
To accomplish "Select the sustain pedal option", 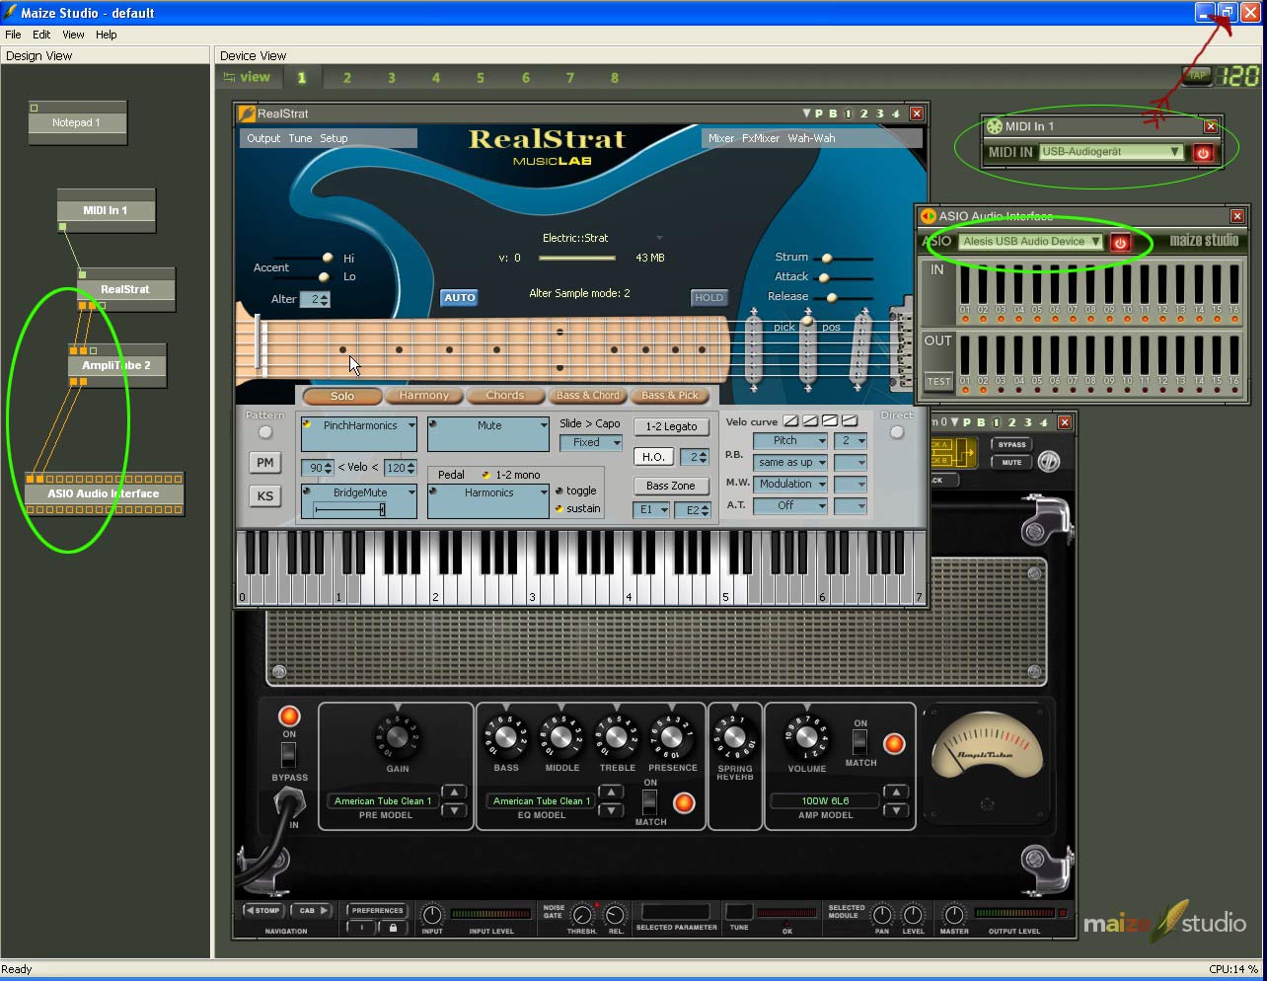I will click(559, 509).
